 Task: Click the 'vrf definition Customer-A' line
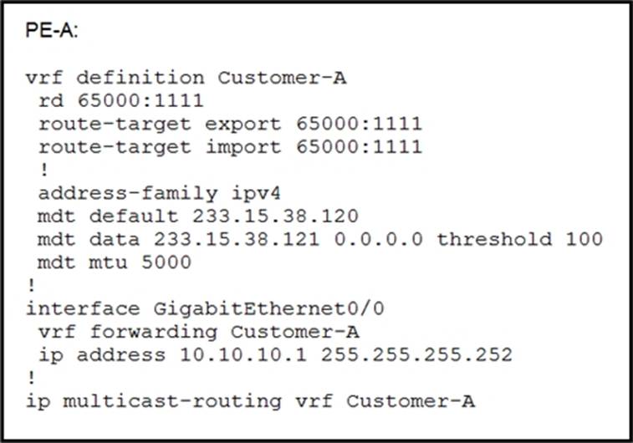[186, 79]
